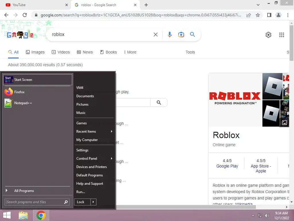The width and height of the screenshot is (294, 221).
Task: Open Devices and Printers
Action: pyautogui.click(x=94, y=167)
